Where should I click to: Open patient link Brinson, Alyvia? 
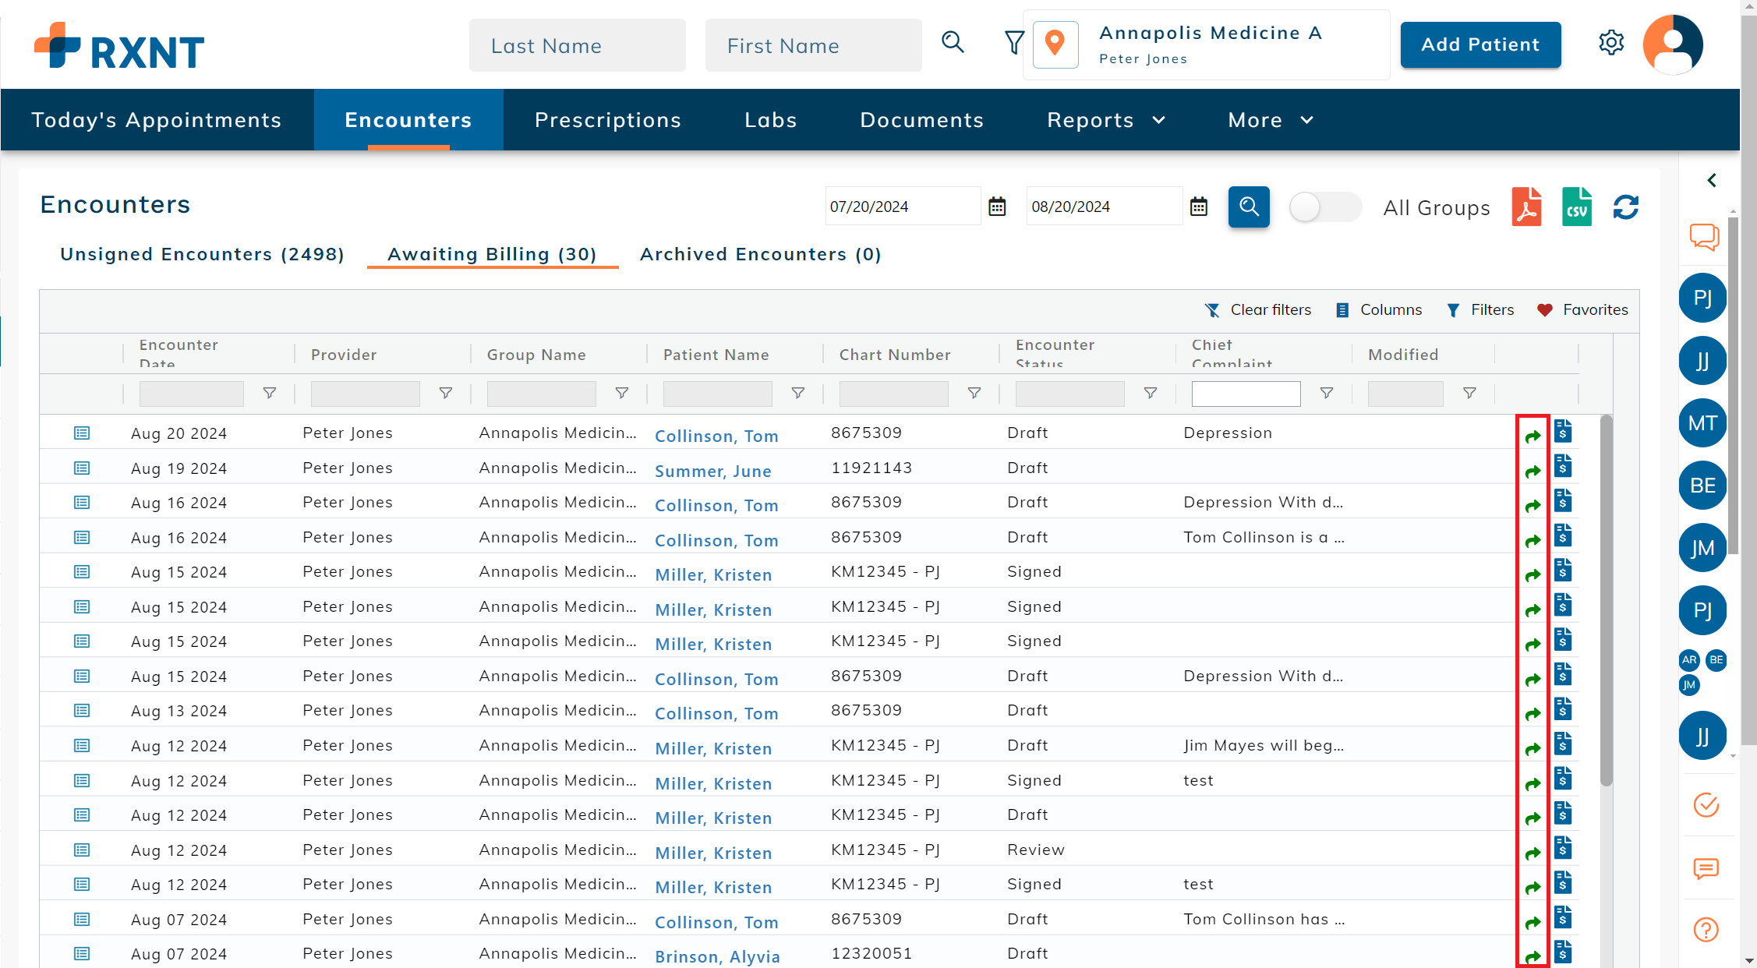click(x=716, y=956)
